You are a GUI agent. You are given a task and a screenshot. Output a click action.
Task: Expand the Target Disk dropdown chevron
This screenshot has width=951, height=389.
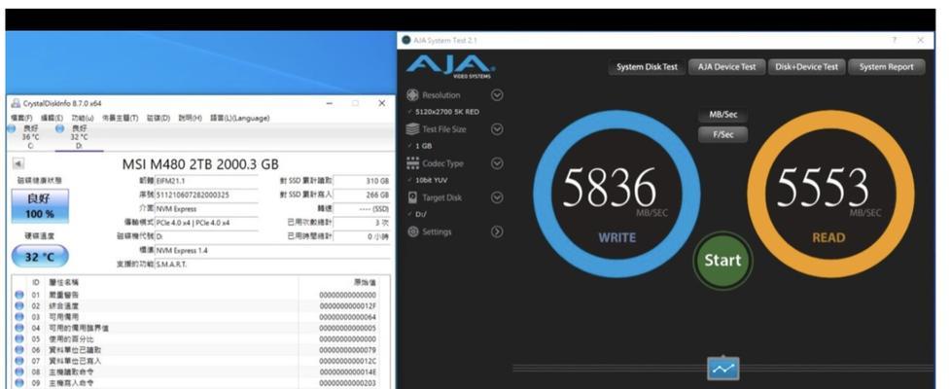tap(497, 197)
